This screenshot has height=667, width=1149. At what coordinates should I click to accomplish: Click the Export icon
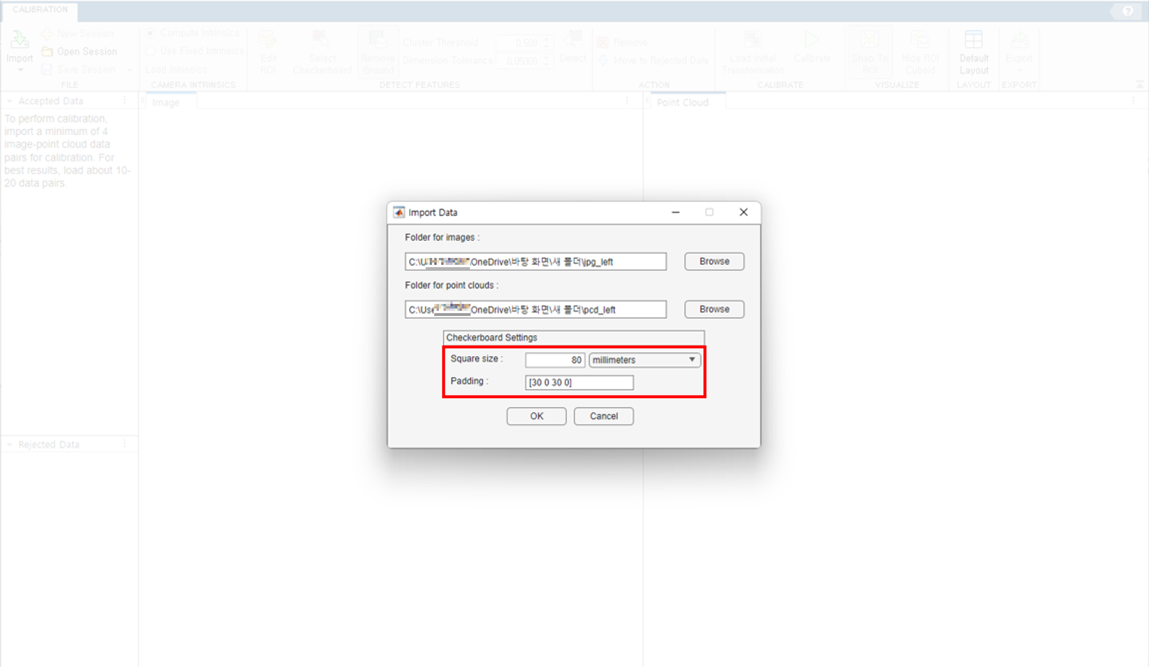[1019, 40]
